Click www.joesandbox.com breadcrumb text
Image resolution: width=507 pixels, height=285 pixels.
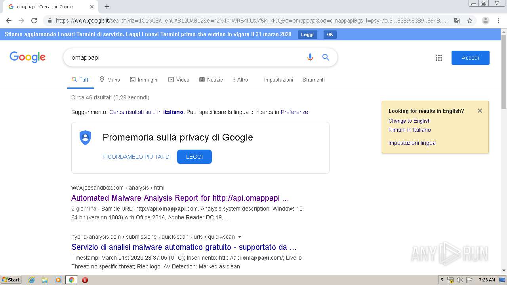click(x=97, y=188)
